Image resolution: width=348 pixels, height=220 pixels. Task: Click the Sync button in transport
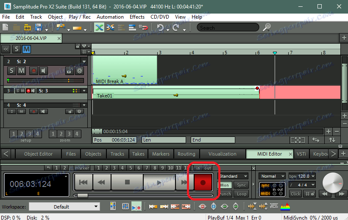click(x=241, y=185)
